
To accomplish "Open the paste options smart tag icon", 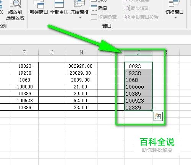I will tap(158, 116).
